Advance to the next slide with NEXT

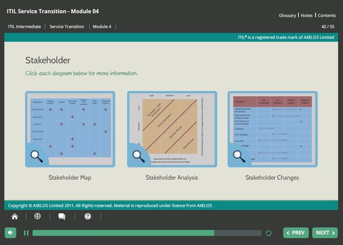point(325,233)
